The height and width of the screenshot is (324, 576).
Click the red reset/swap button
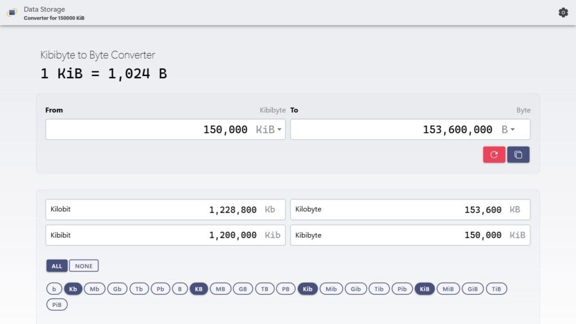click(x=494, y=155)
